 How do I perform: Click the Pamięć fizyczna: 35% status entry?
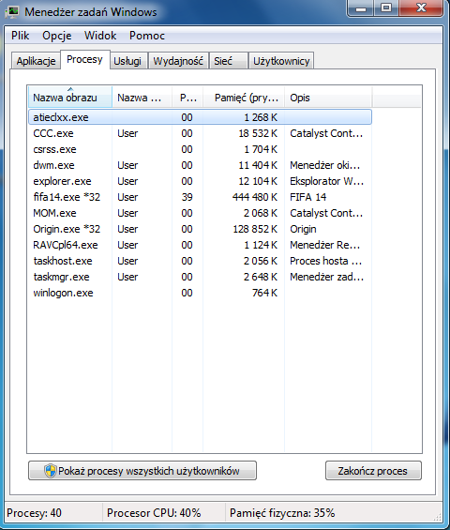click(282, 513)
